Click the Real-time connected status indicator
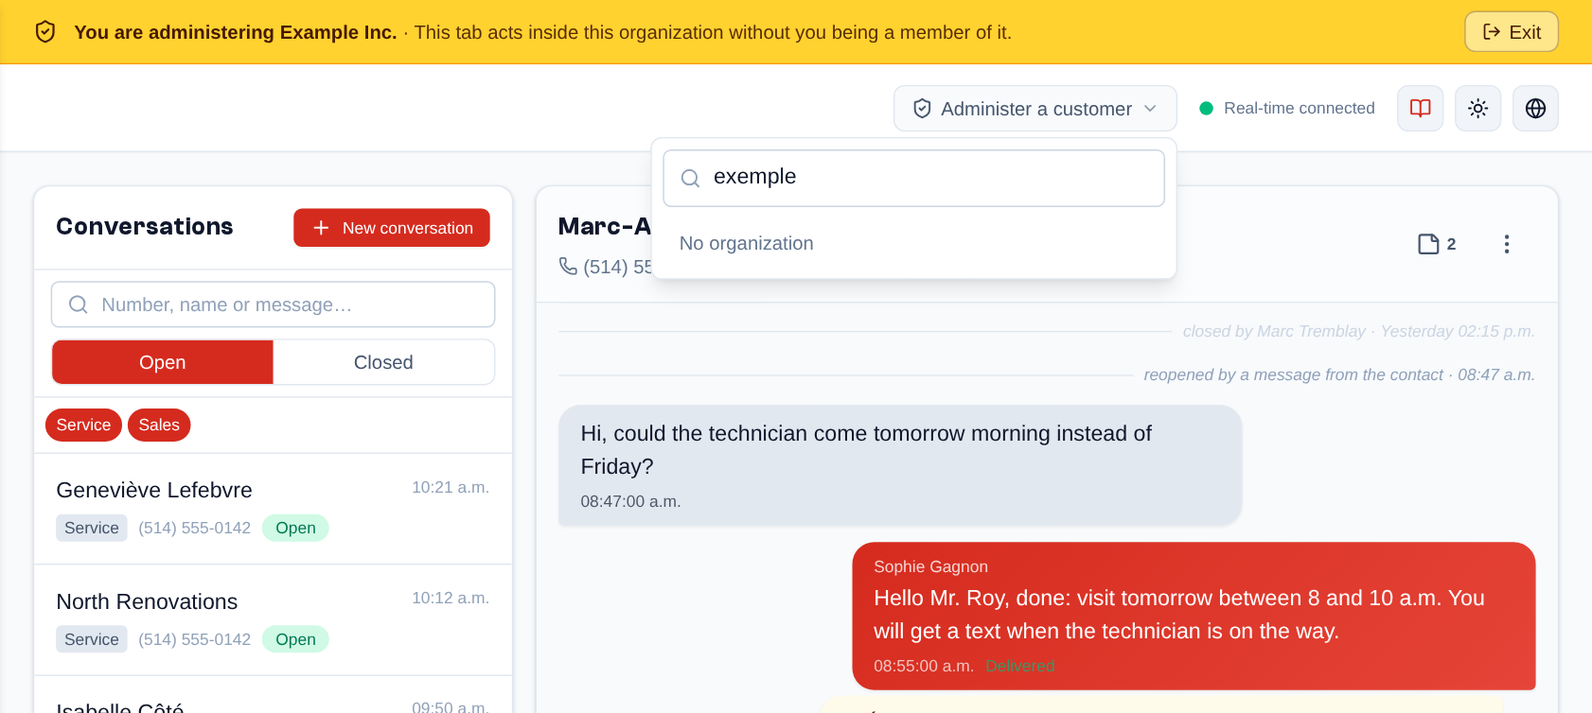 (x=1287, y=109)
